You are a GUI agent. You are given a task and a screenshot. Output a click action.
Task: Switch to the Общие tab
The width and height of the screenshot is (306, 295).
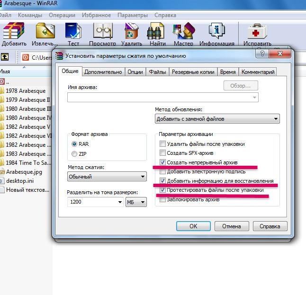coord(70,71)
